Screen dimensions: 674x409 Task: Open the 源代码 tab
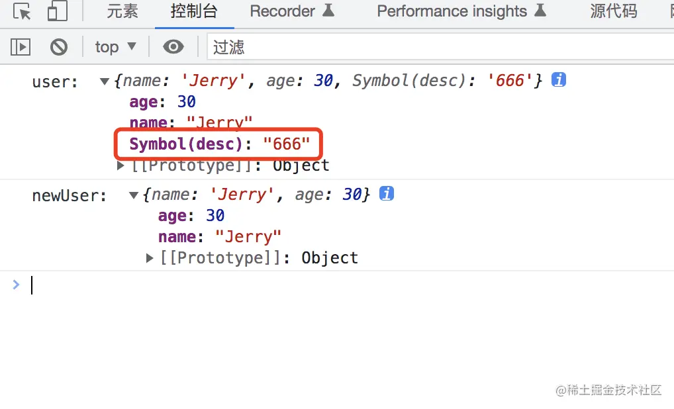[x=613, y=11]
